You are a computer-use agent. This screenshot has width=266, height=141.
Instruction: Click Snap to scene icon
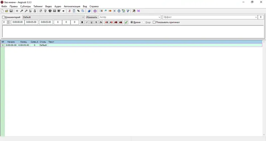coord(54,11)
